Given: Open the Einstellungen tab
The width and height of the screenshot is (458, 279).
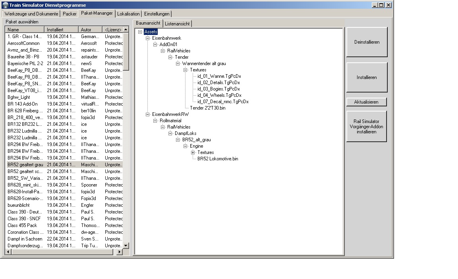Looking at the screenshot, I should point(157,14).
